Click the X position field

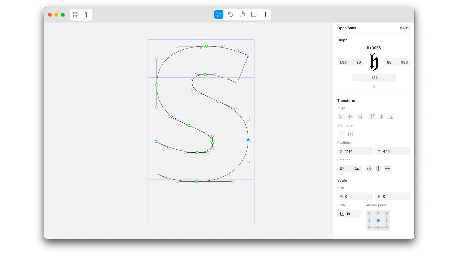355,151
